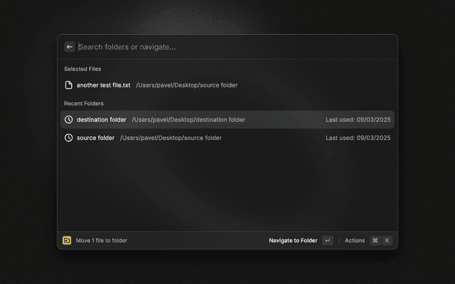Screen dimensions: 455x284
Task: Click the Enter key icon
Action: tap(327, 241)
